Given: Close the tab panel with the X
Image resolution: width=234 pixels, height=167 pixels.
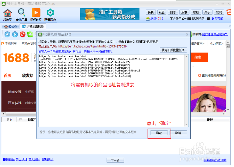Looking at the screenshot, I should 229,26.
